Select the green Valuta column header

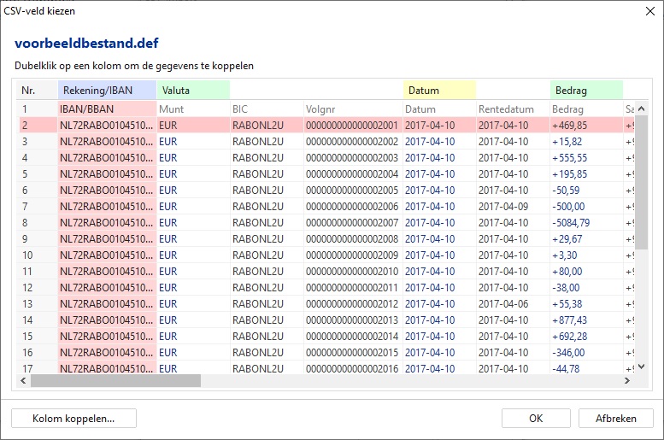(x=193, y=90)
